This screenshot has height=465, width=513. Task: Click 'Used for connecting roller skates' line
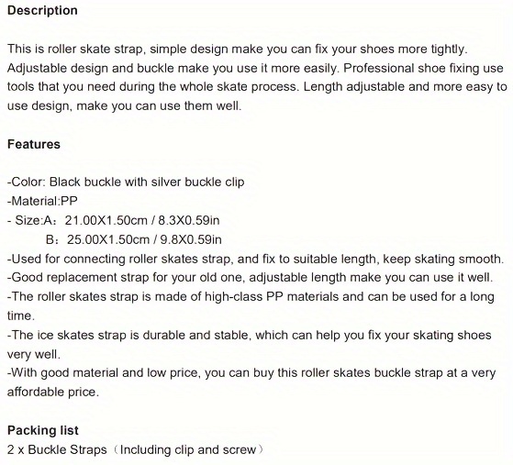[x=255, y=259]
